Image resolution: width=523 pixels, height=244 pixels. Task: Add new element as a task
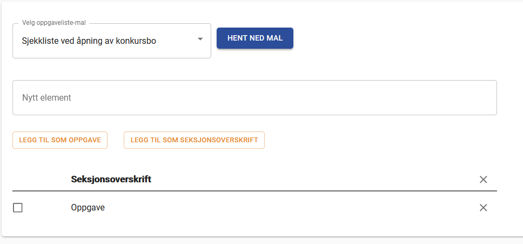click(60, 140)
